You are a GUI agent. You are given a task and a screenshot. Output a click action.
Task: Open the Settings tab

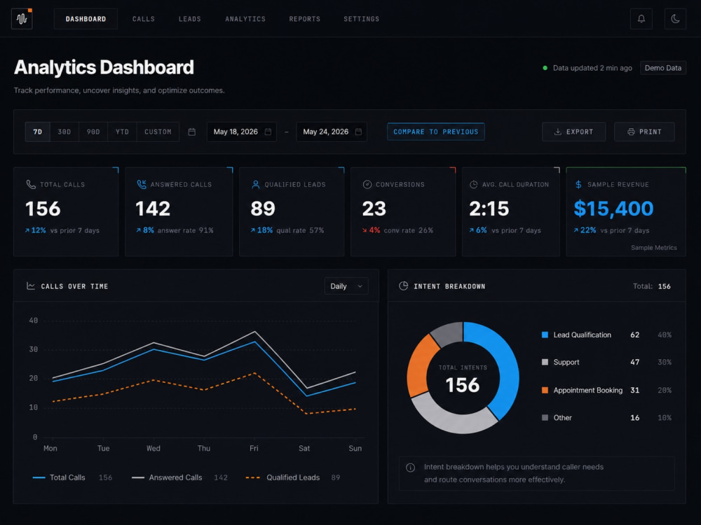361,19
